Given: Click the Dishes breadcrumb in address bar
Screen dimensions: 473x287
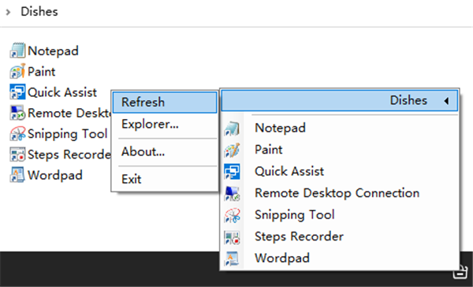Looking at the screenshot, I should point(39,12).
